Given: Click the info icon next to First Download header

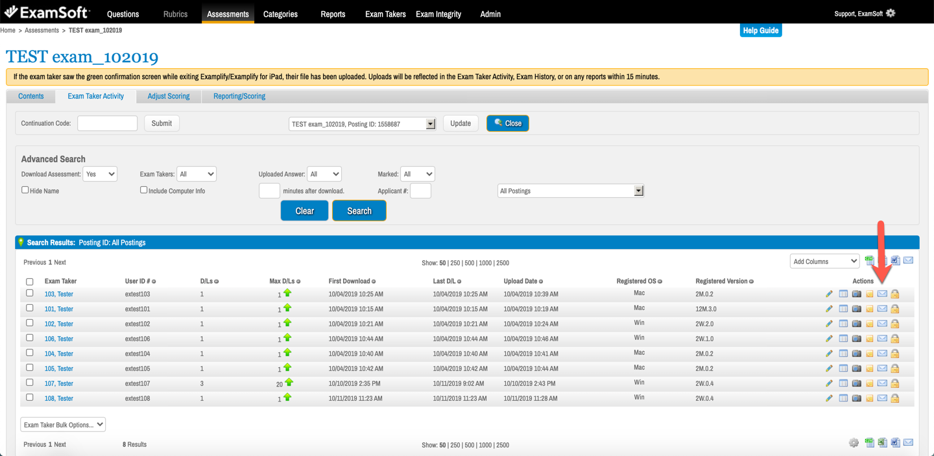Looking at the screenshot, I should [x=374, y=282].
